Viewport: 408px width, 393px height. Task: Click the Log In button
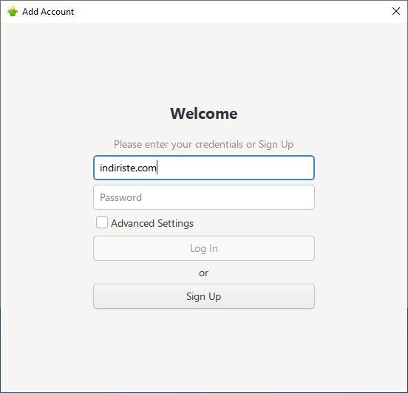click(x=204, y=248)
